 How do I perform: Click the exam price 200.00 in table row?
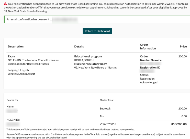tap(183, 56)
